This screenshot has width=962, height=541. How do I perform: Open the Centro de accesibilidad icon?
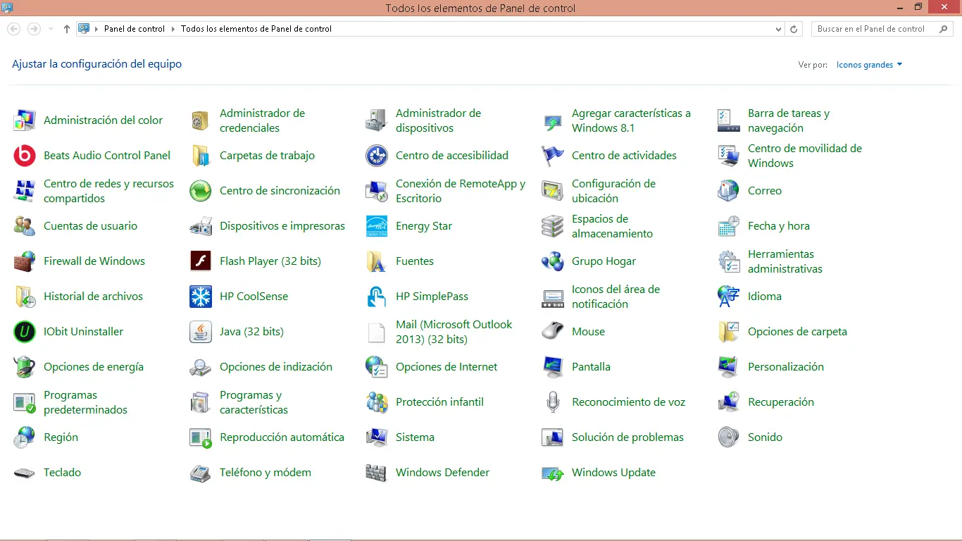pyautogui.click(x=377, y=156)
